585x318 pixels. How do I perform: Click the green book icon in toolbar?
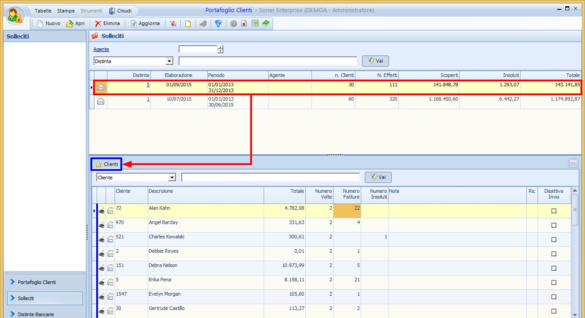tap(266, 24)
